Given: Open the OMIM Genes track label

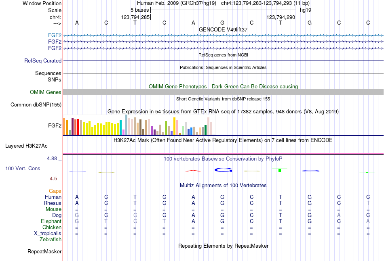Looking at the screenshot, I should tap(46, 92).
